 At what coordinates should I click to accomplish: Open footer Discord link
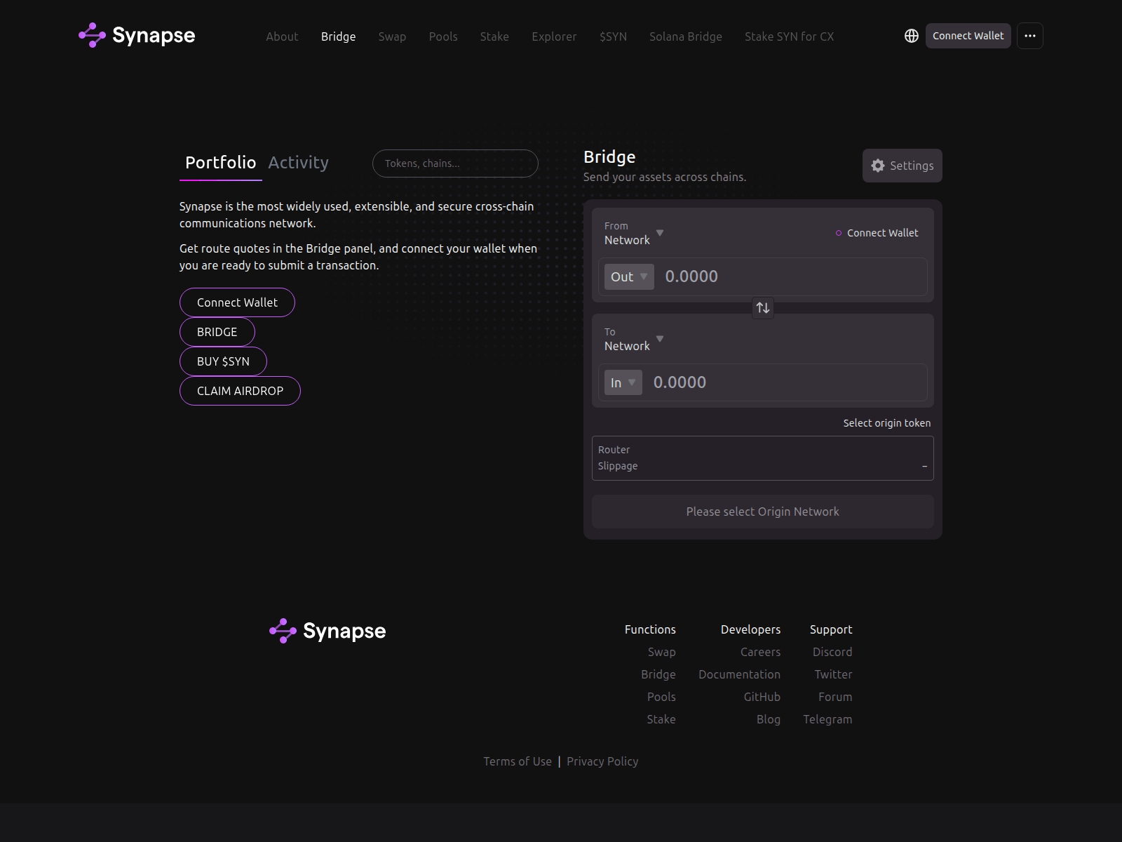click(x=832, y=652)
